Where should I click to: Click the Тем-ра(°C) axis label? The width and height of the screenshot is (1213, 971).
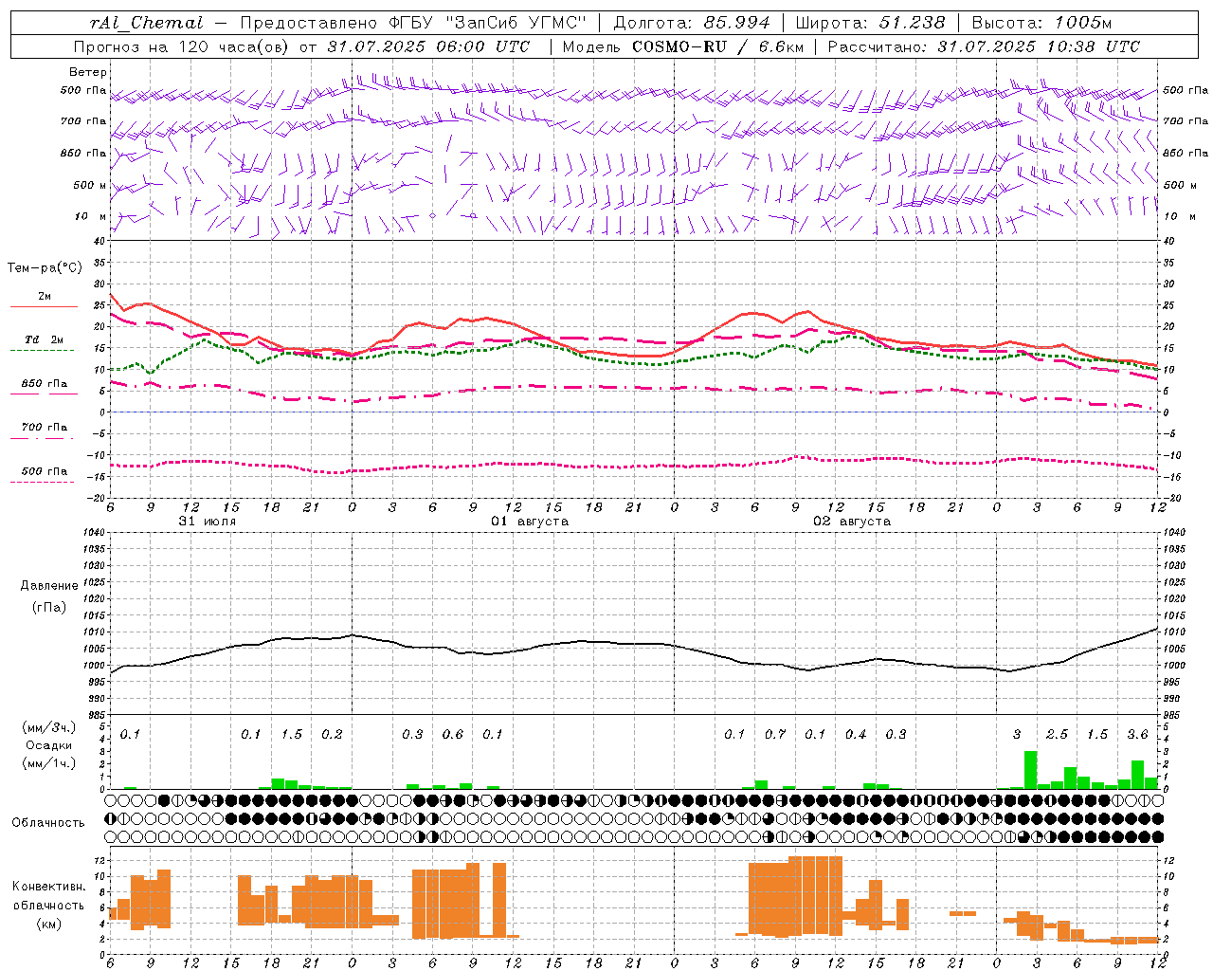(45, 268)
